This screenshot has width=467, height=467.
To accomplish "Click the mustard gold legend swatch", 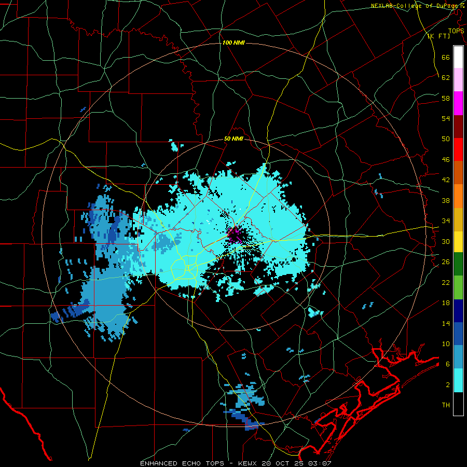I will point(458,219).
